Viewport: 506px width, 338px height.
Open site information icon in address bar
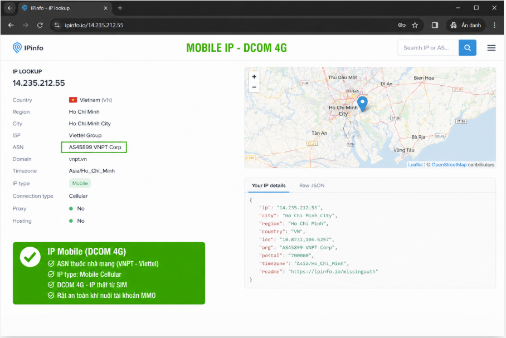pos(57,25)
